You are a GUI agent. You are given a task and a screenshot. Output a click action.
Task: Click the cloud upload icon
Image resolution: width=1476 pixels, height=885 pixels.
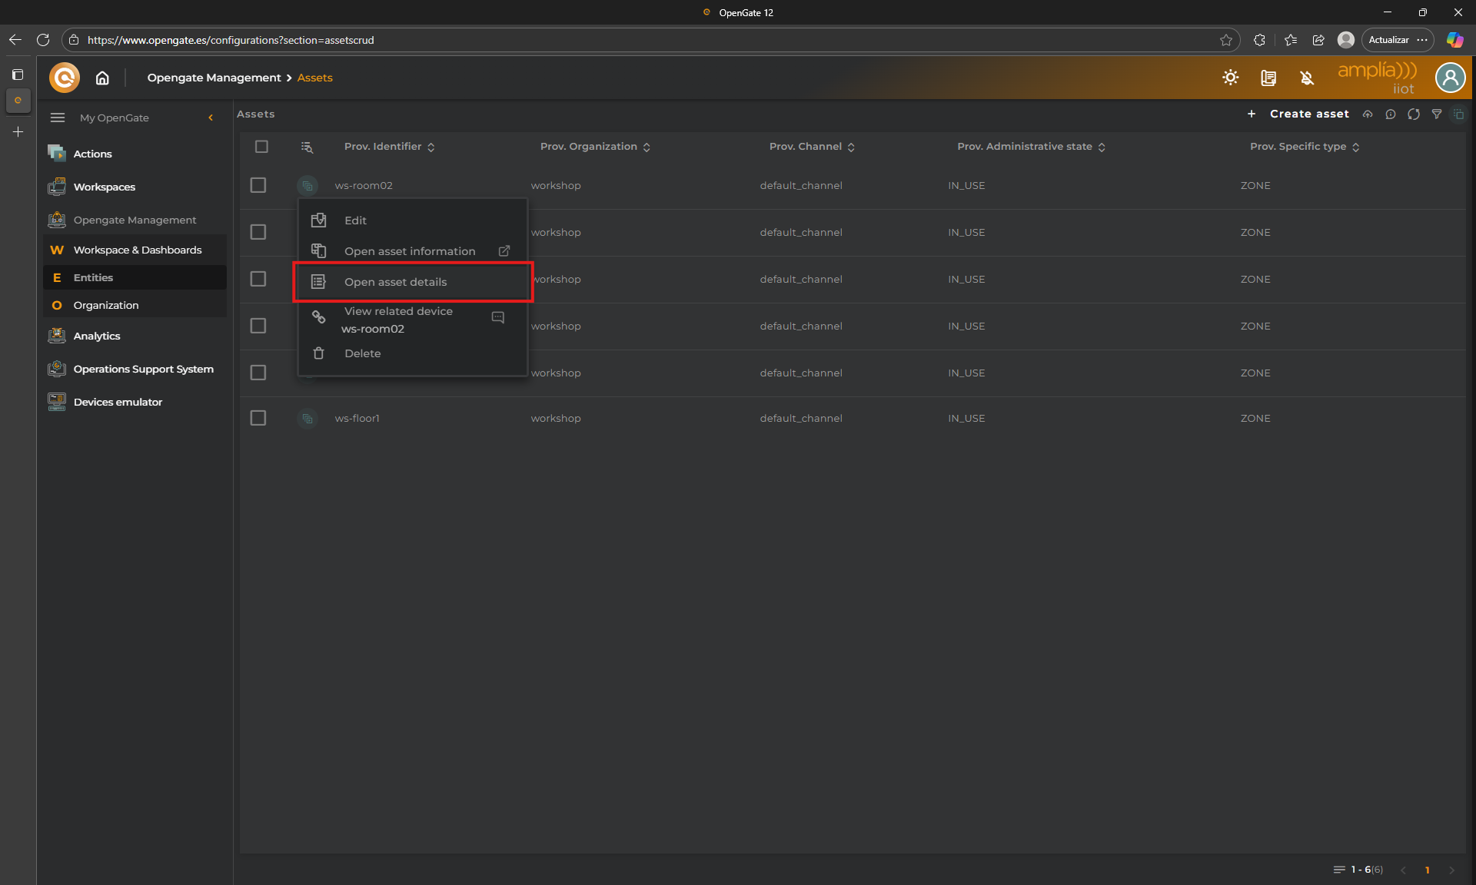pos(1368,114)
